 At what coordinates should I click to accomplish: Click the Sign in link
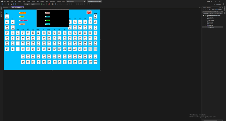pyautogui.click(x=208, y=1)
